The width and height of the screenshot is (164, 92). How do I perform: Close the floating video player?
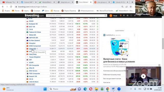(x=159, y=65)
